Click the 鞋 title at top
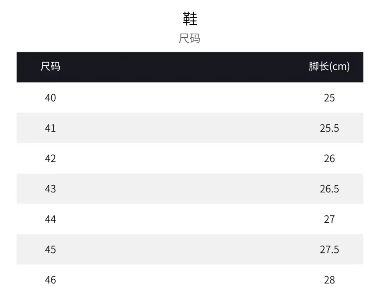The height and width of the screenshot is (307, 379). coord(190,19)
